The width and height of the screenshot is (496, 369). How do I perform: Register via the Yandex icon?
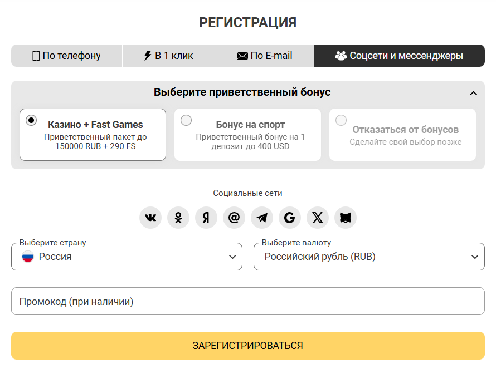206,218
